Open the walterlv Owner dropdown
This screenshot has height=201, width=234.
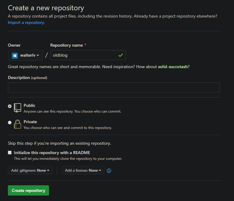25,55
